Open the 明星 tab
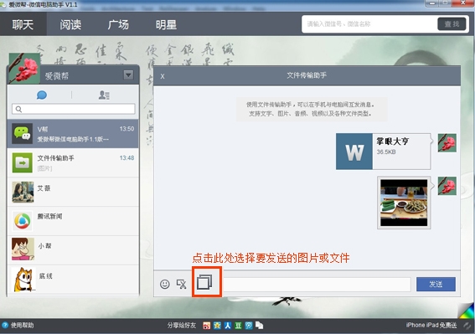The width and height of the screenshot is (475, 334). click(166, 24)
